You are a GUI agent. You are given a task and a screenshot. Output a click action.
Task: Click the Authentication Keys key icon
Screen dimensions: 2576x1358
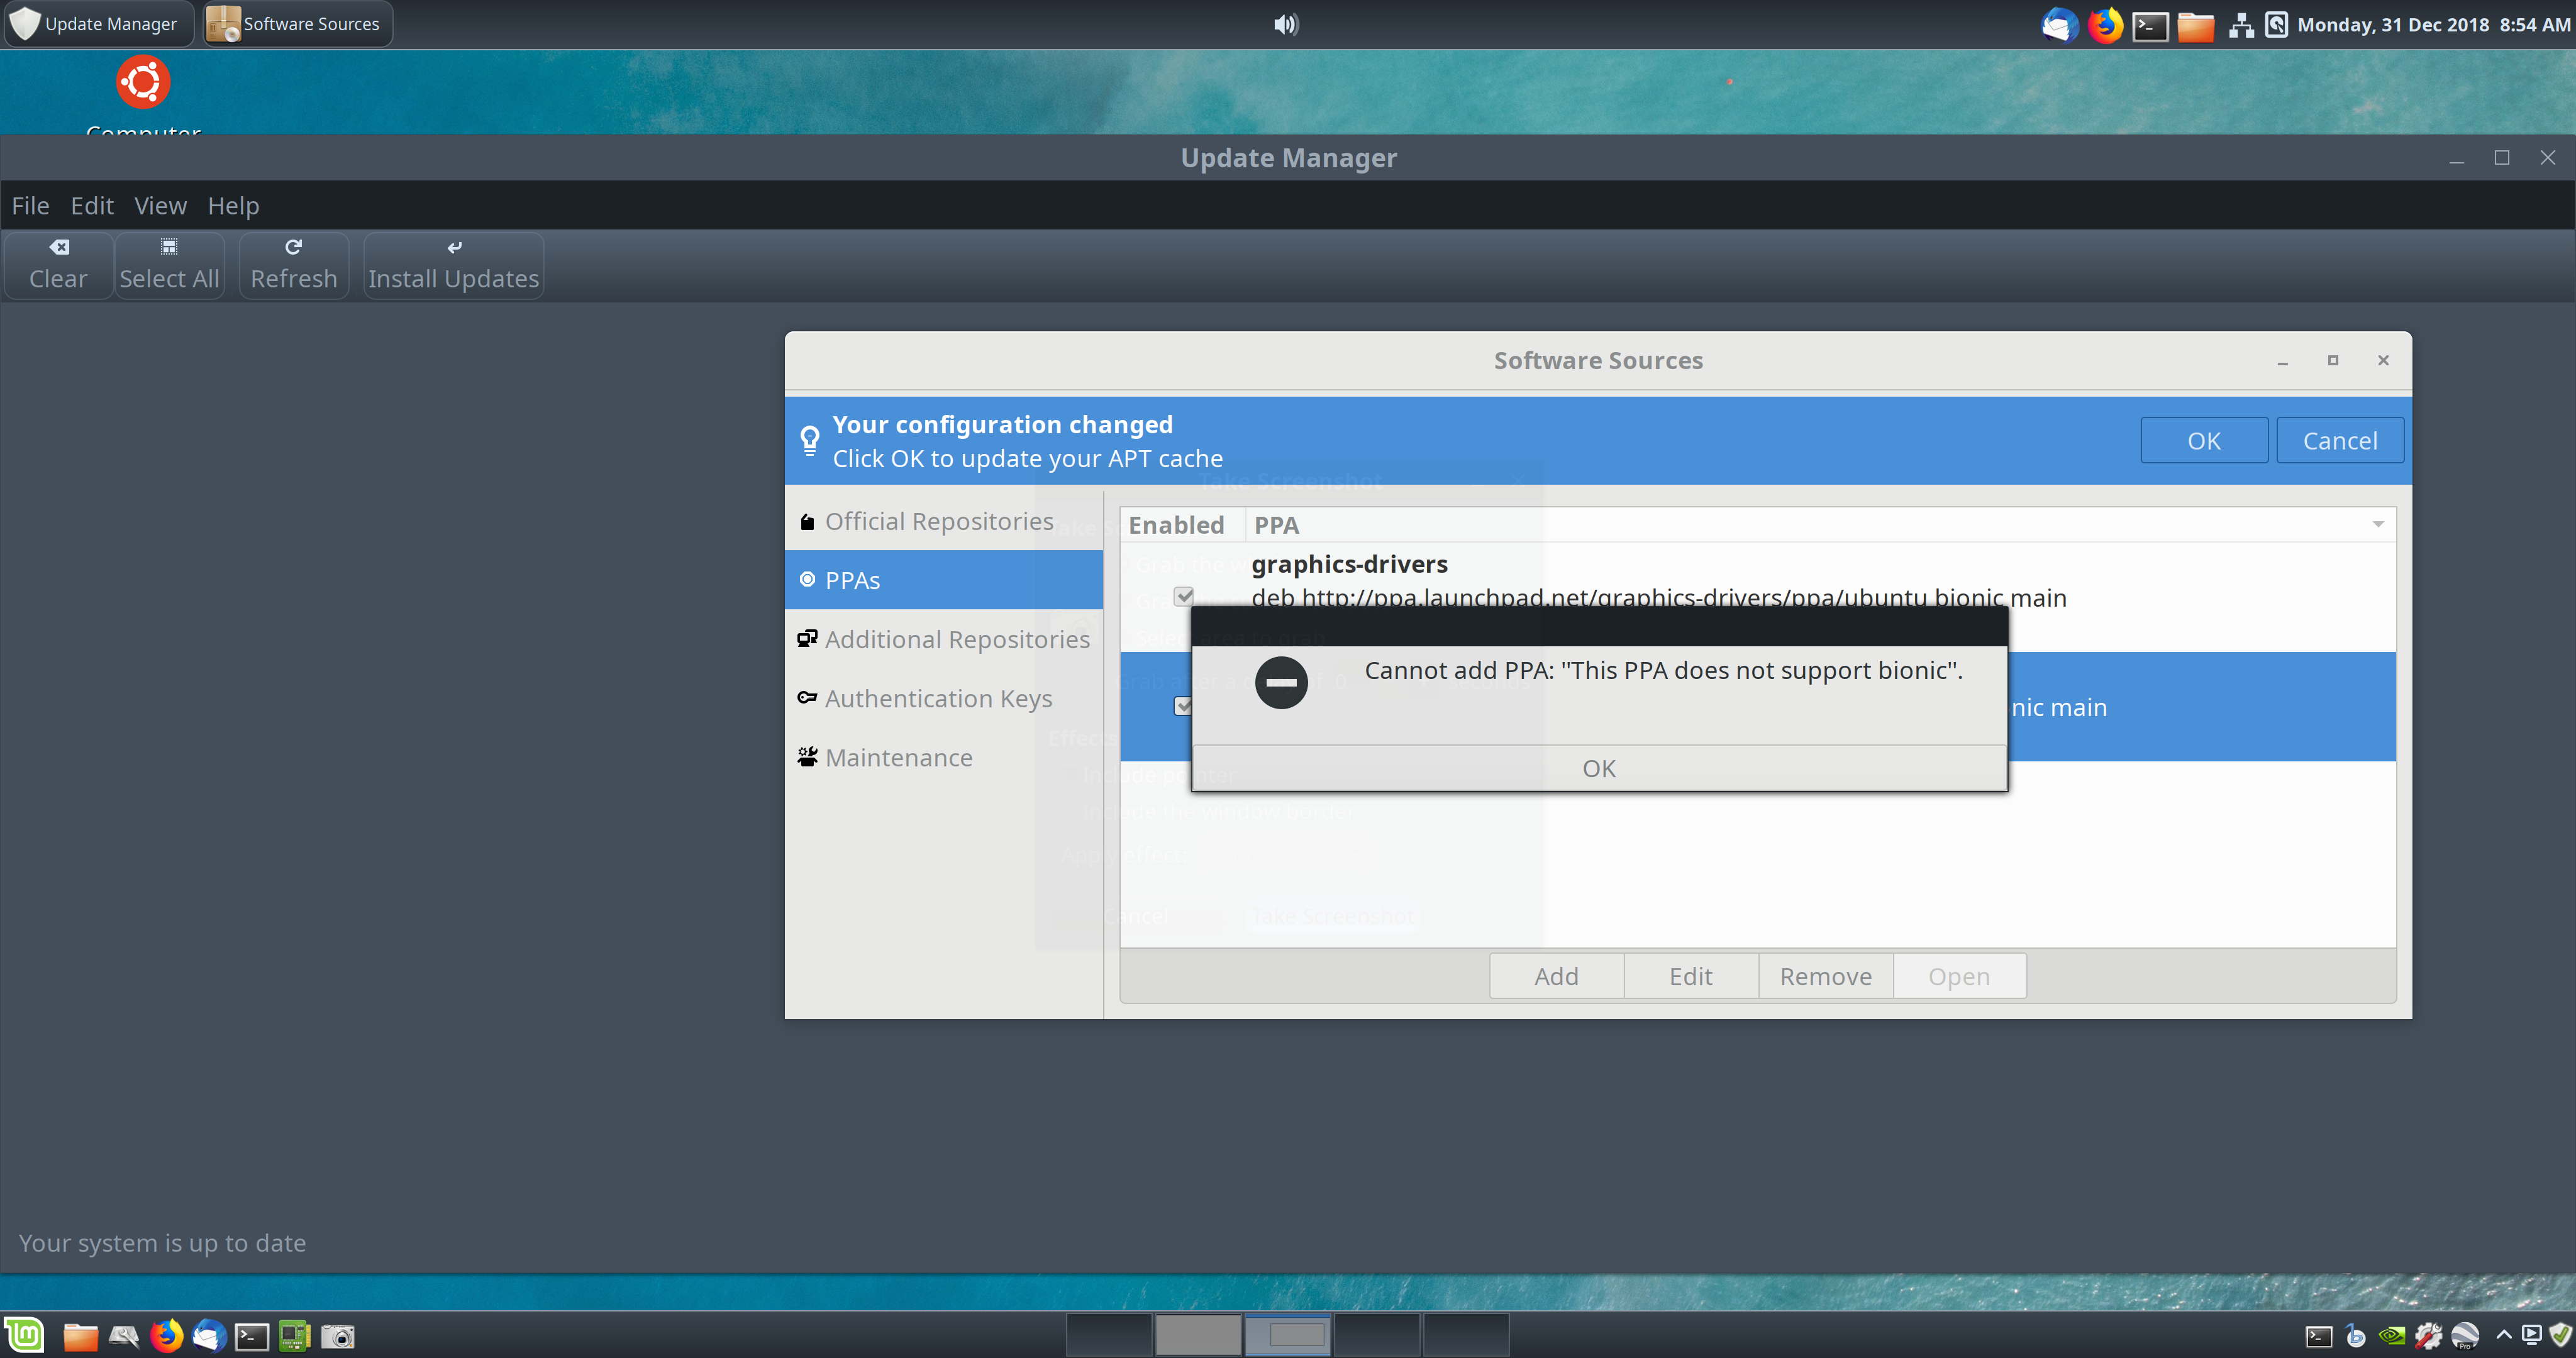coord(807,697)
